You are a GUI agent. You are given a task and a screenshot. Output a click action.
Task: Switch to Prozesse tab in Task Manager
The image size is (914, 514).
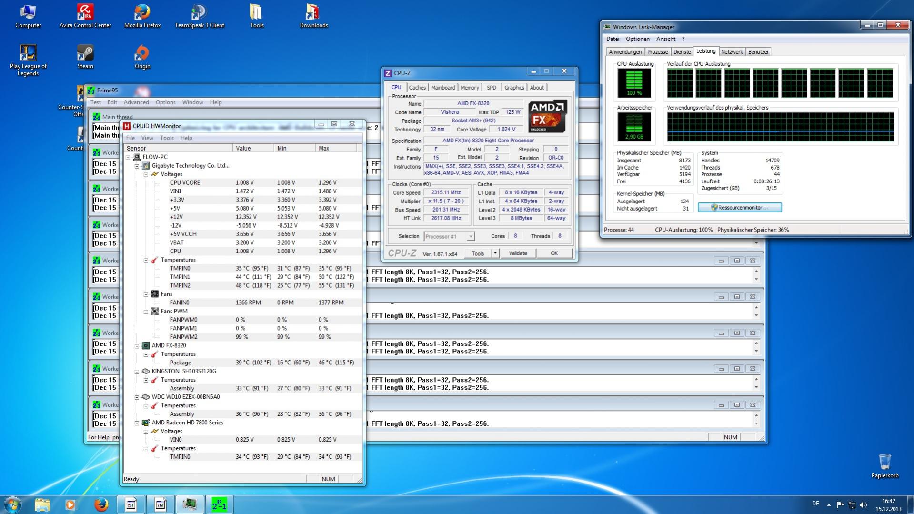(657, 52)
